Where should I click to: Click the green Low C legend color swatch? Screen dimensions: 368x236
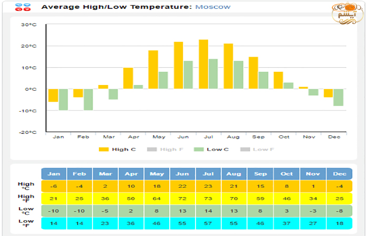pos(199,149)
